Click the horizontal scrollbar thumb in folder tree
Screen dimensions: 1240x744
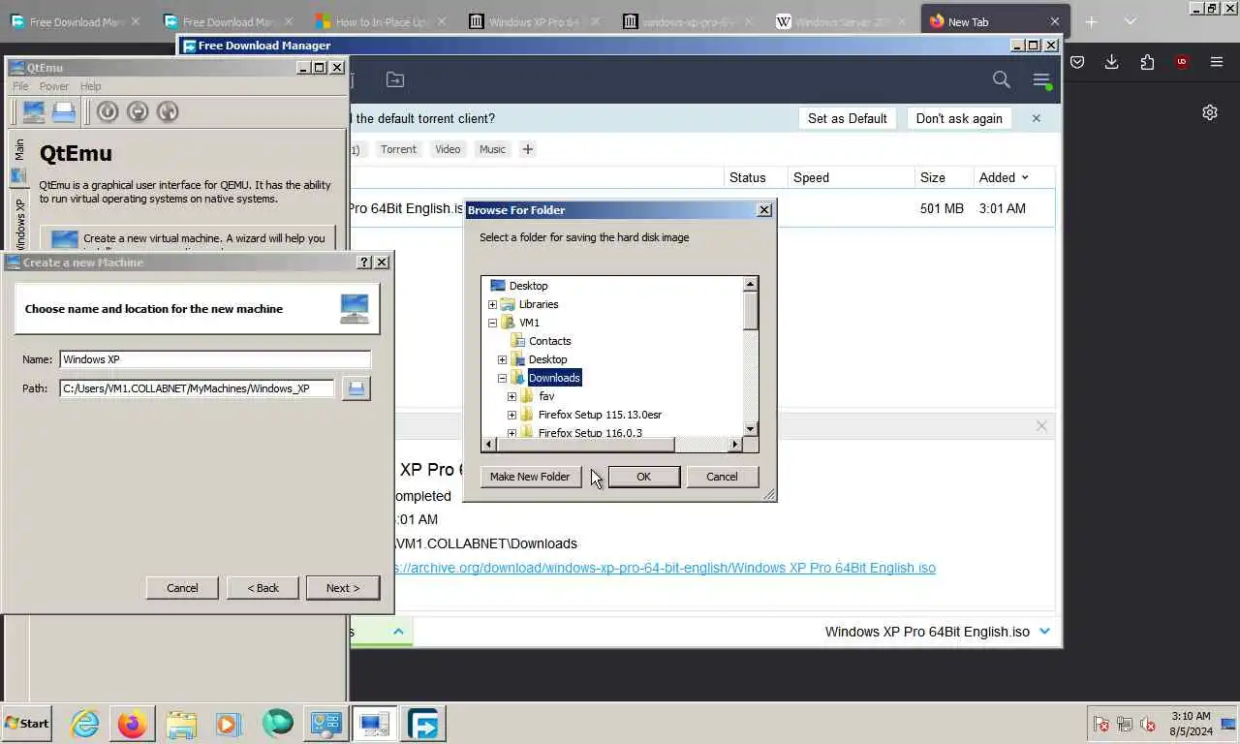point(586,445)
